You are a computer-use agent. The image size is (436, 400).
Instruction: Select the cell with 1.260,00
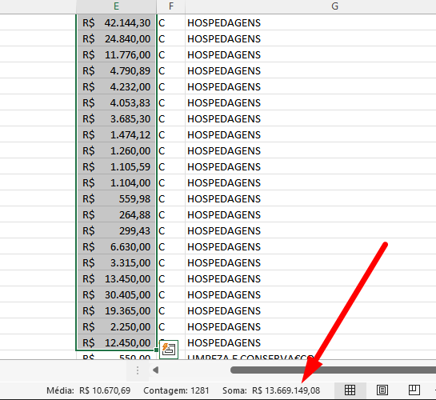tap(117, 150)
